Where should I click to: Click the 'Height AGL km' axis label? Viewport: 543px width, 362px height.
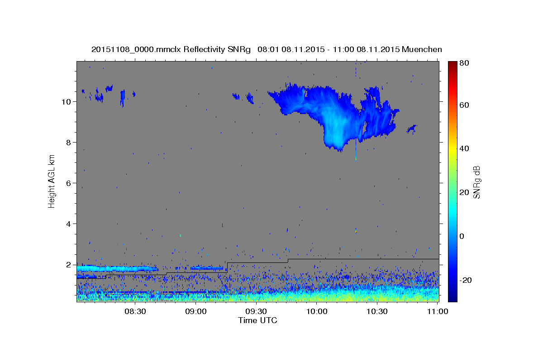(x=52, y=181)
